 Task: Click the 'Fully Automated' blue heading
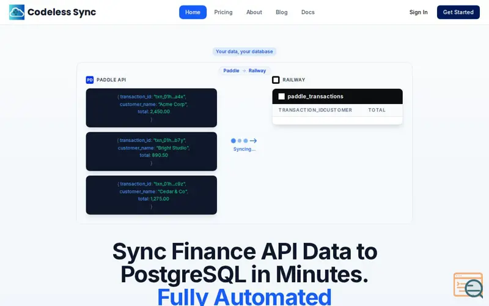click(244, 297)
